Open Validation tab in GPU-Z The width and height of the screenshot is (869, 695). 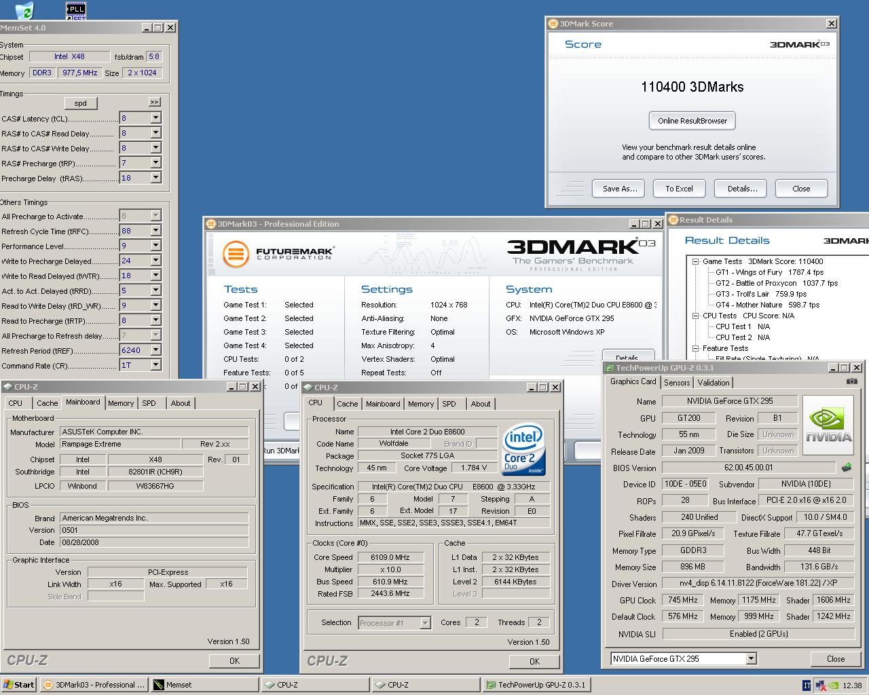click(714, 383)
